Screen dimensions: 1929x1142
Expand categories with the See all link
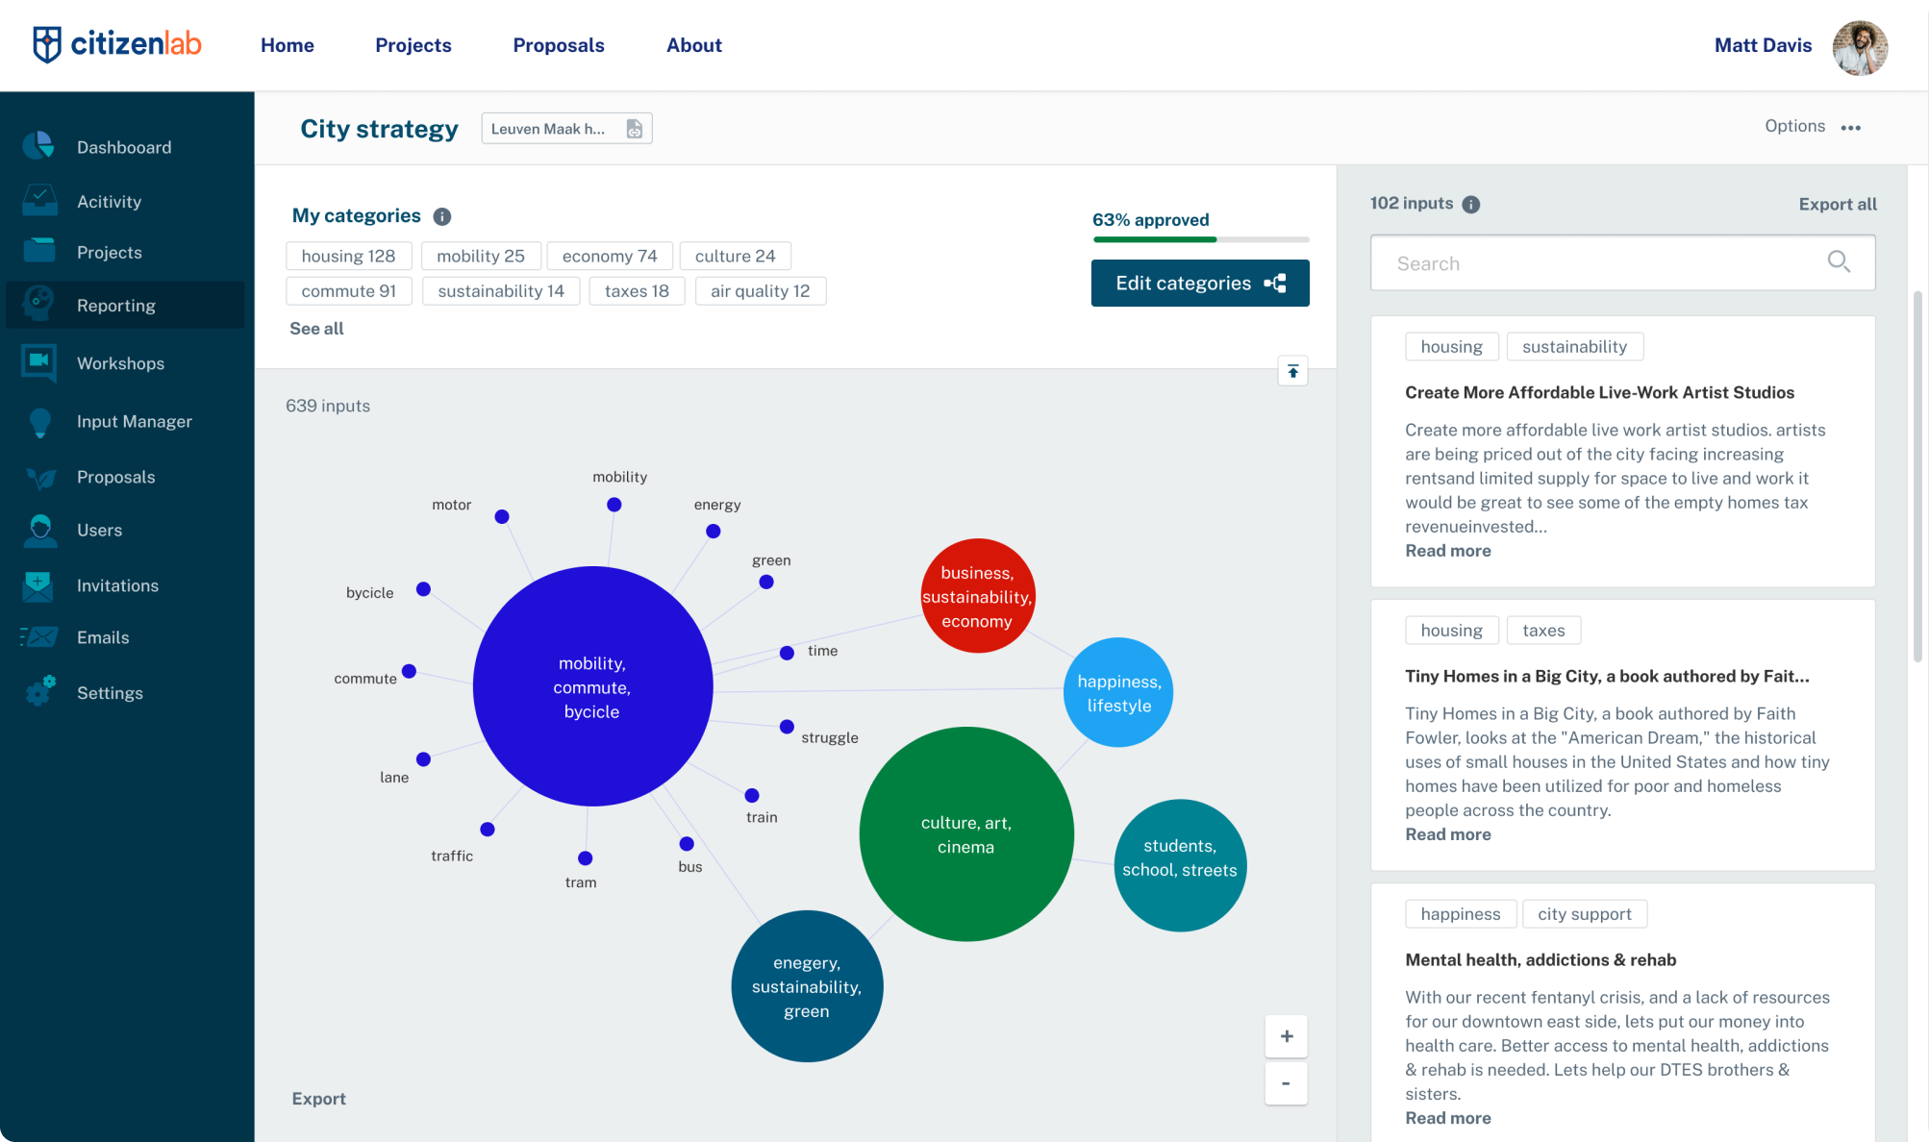[x=315, y=328]
